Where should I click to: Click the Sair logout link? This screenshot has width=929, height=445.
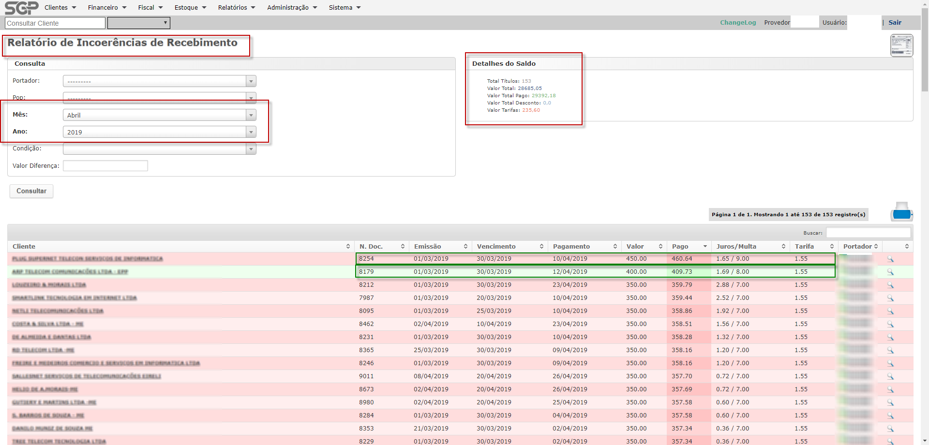[895, 23]
